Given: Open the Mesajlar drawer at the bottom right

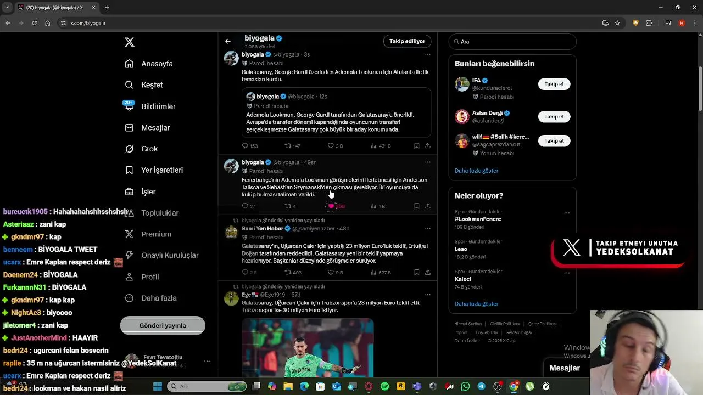Looking at the screenshot, I should [x=565, y=369].
